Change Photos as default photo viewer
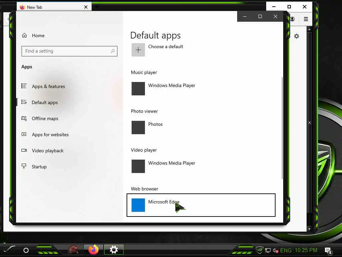 [201, 127]
